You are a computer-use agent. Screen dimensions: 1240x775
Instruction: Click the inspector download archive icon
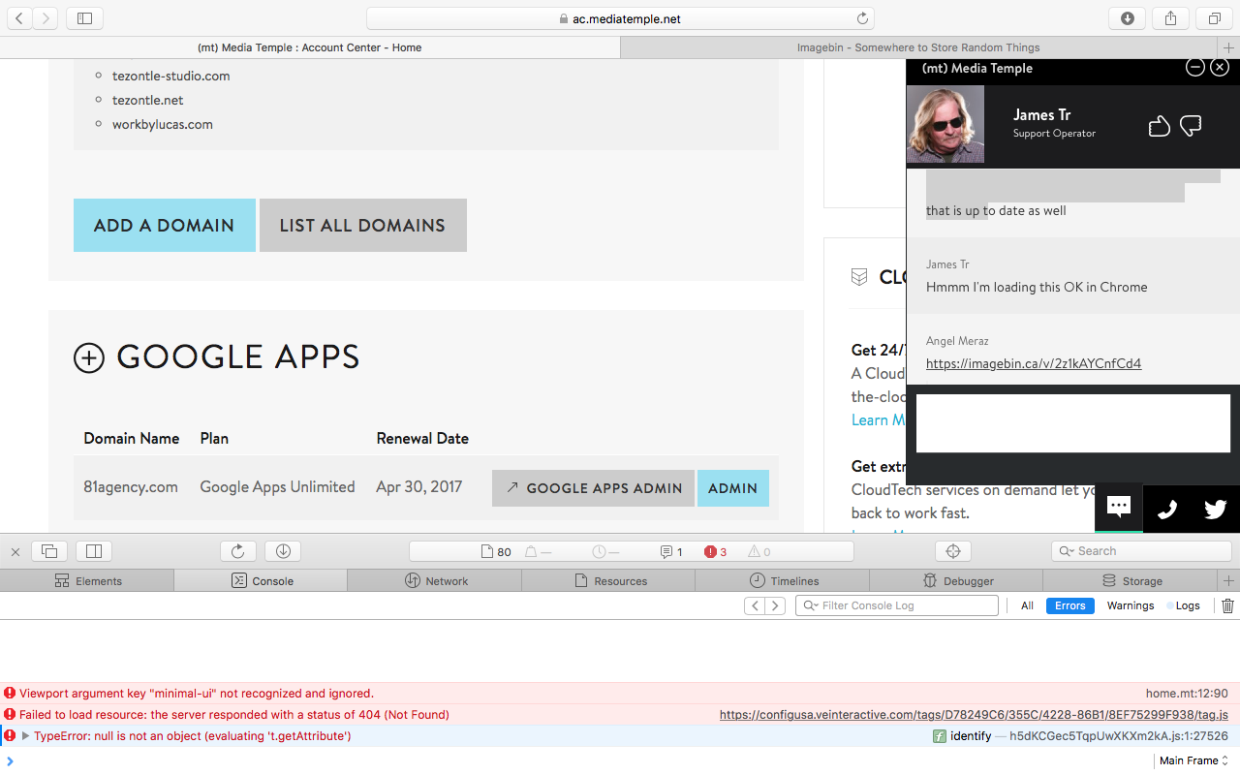283,551
